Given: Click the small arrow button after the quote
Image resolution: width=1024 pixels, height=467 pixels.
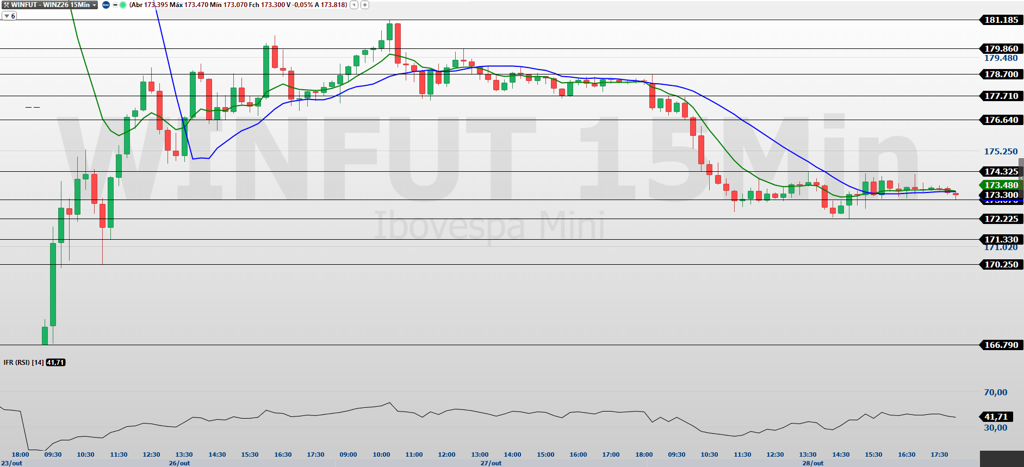Looking at the screenshot, I should point(354,5).
